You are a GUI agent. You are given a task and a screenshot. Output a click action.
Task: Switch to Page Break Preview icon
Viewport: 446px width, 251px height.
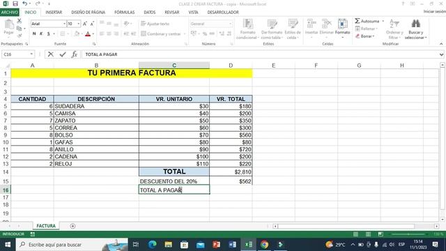click(x=380, y=234)
